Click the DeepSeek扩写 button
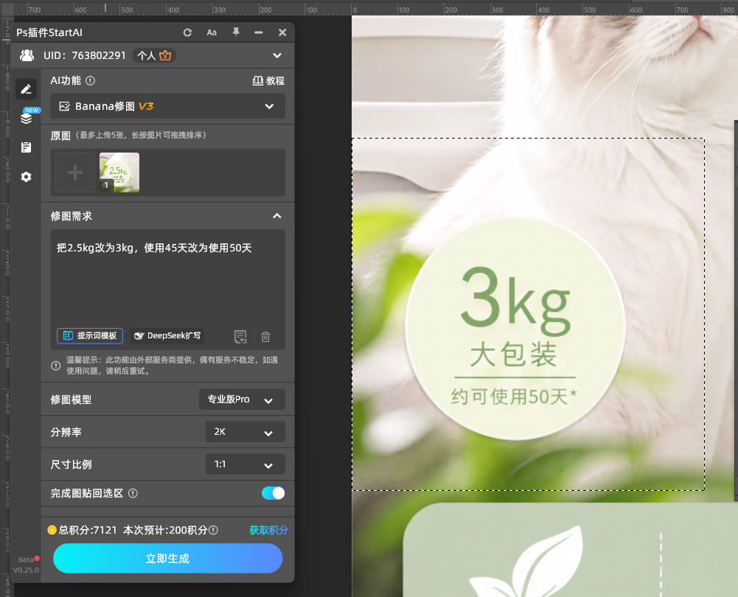This screenshot has width=738, height=597. 167,336
